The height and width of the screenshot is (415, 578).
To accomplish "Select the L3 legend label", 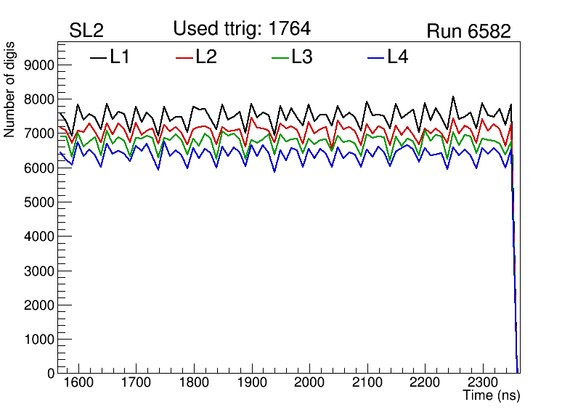I will pyautogui.click(x=301, y=57).
